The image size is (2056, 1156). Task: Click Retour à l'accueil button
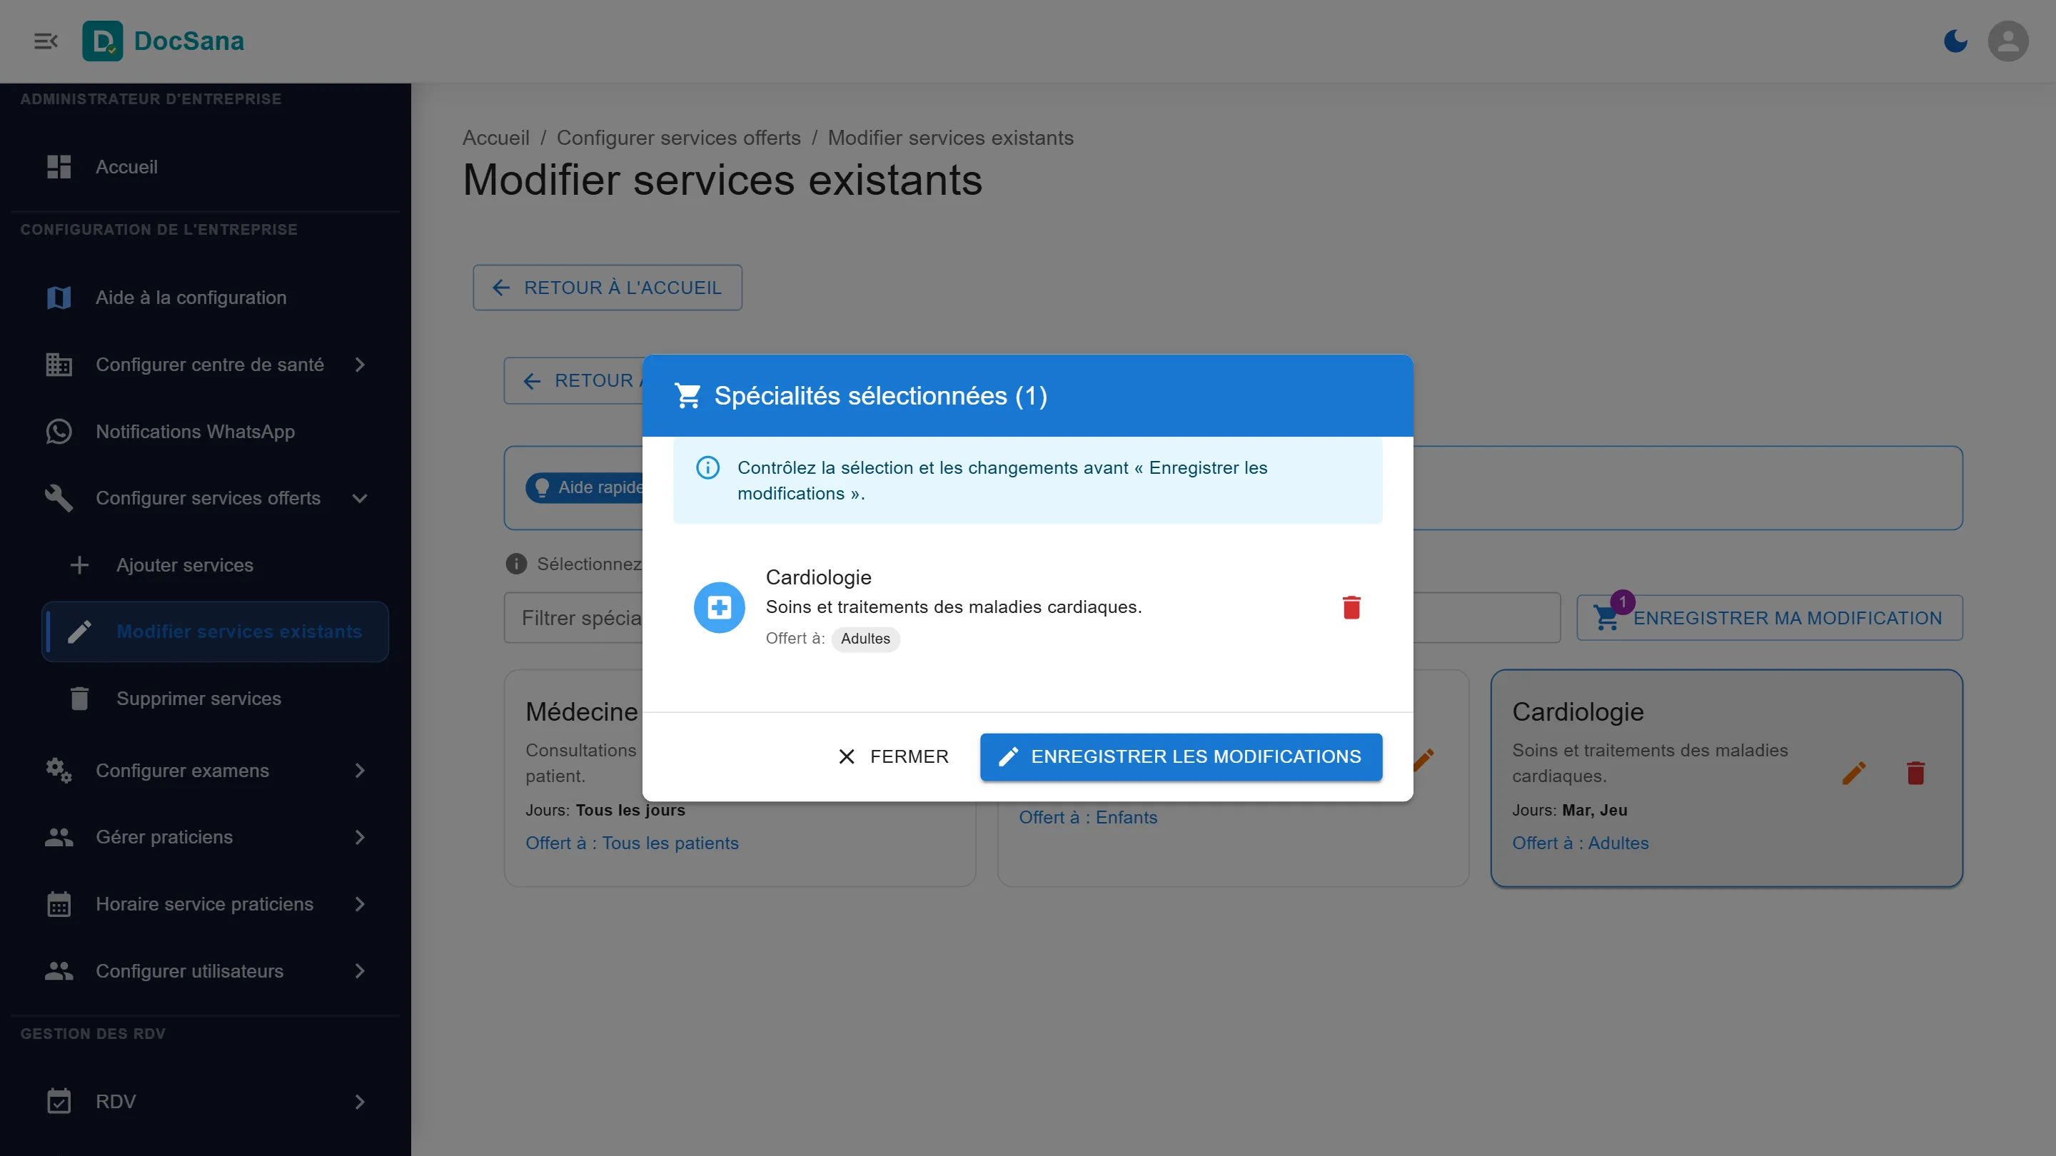[608, 287]
